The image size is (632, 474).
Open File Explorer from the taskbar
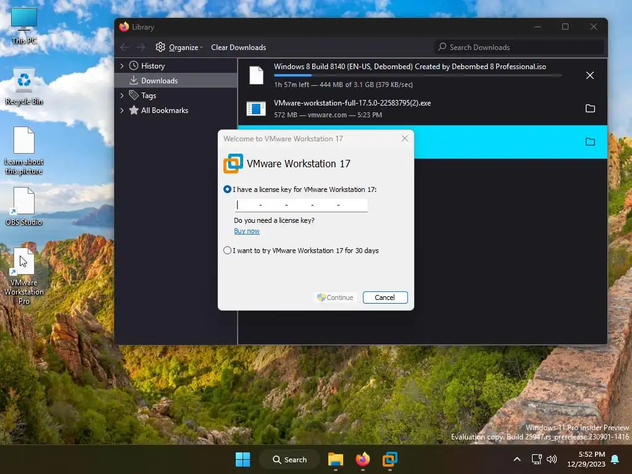click(x=335, y=459)
